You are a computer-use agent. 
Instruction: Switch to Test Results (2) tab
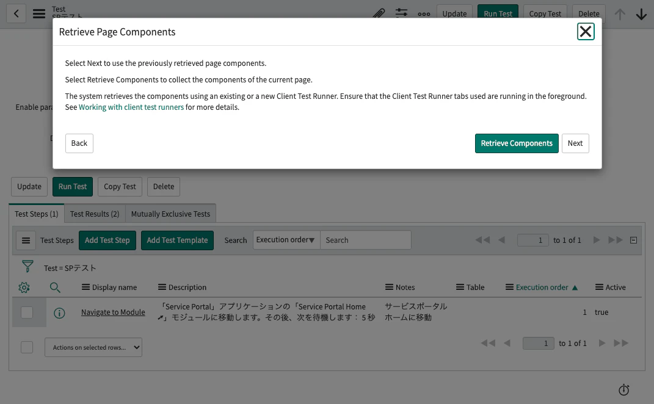(x=95, y=214)
